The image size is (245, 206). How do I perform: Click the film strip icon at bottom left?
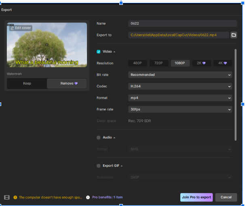[x=6, y=198]
